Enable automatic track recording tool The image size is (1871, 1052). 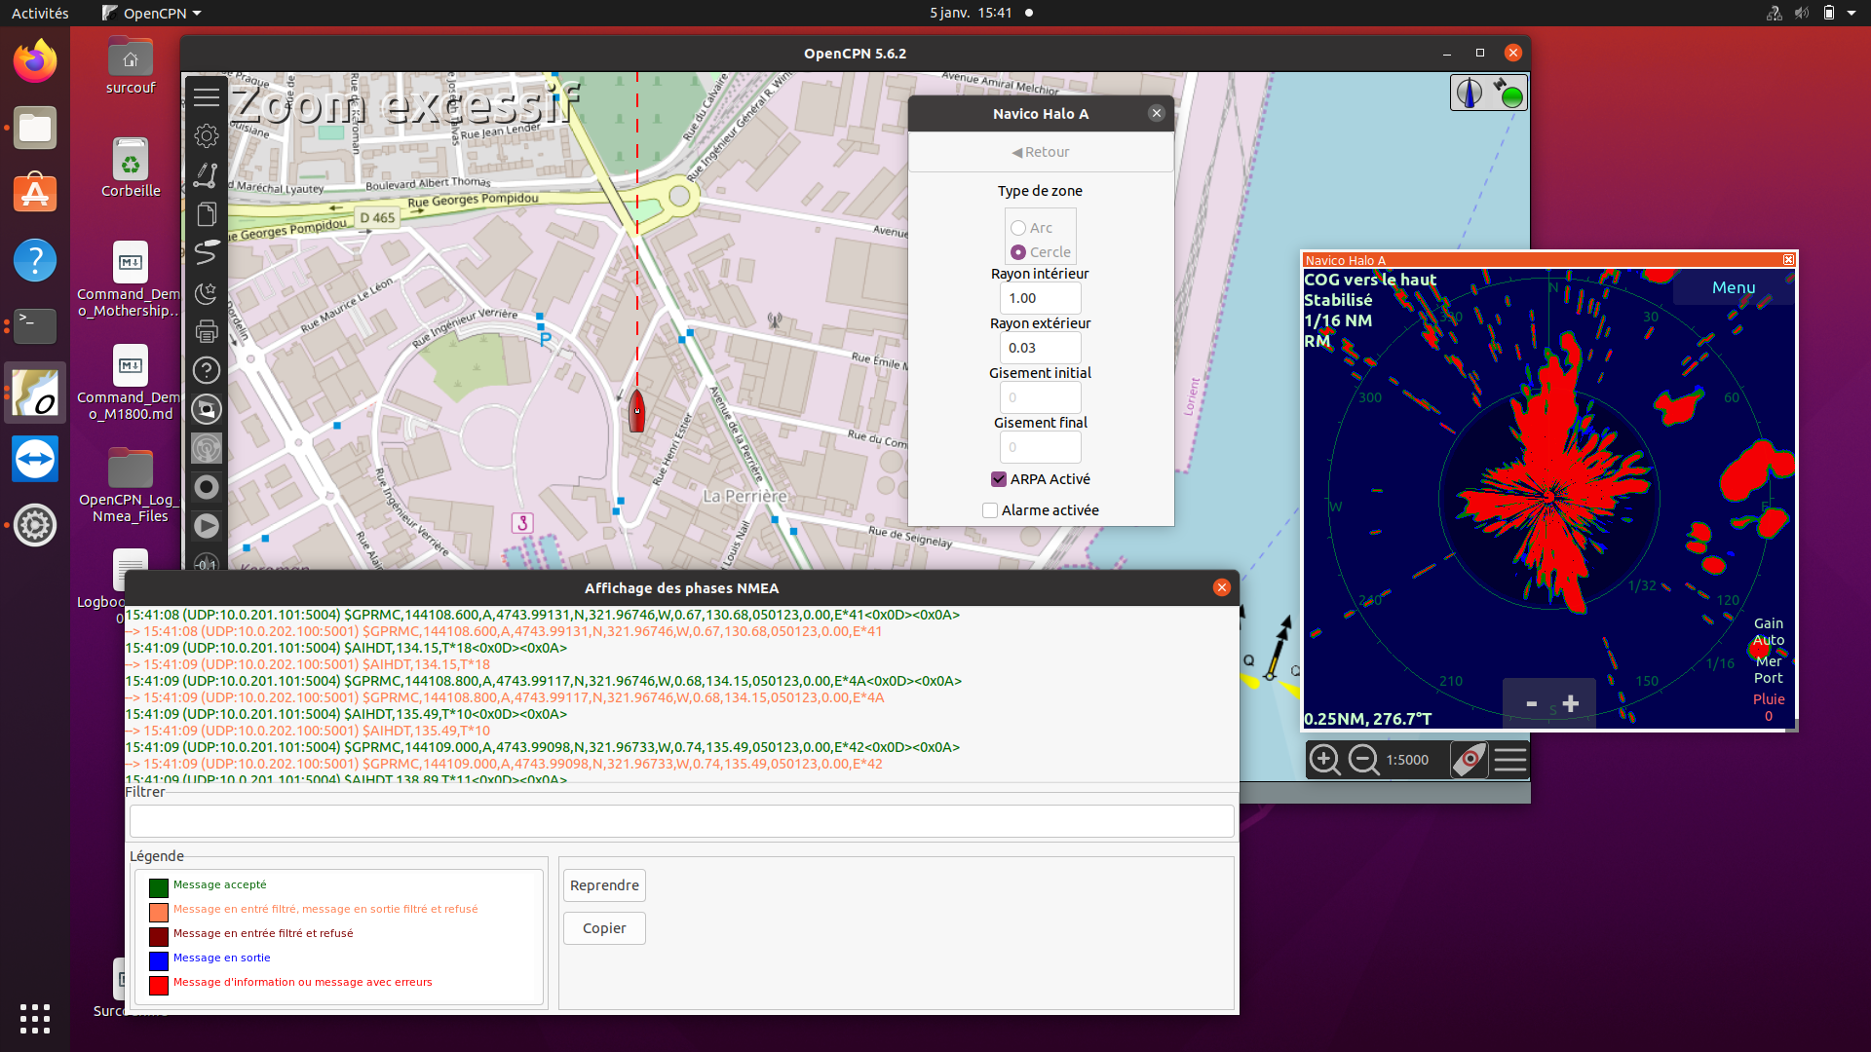(206, 252)
